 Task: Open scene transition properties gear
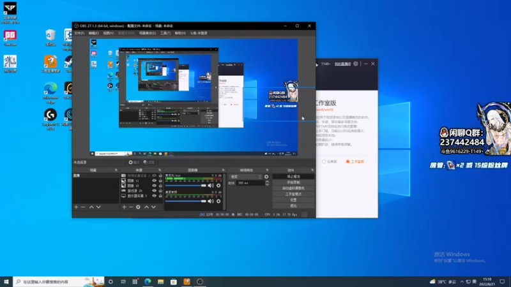pyautogui.click(x=266, y=177)
